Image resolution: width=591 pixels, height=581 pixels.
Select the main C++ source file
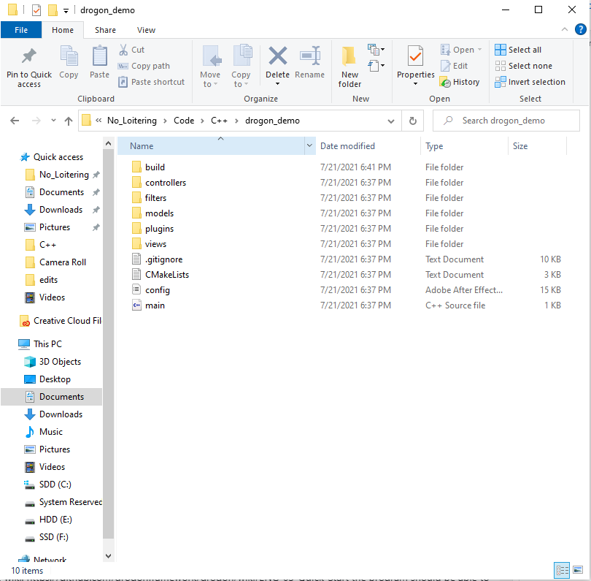pos(155,305)
